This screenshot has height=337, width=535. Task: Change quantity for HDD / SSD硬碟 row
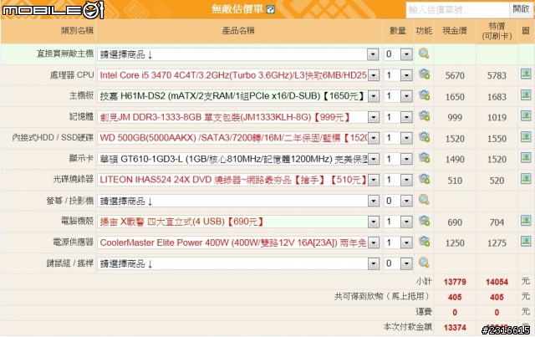coord(398,138)
